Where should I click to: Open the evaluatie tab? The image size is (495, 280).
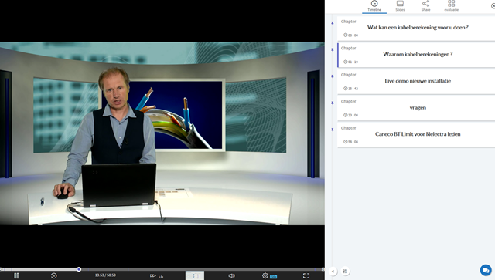pos(452,6)
